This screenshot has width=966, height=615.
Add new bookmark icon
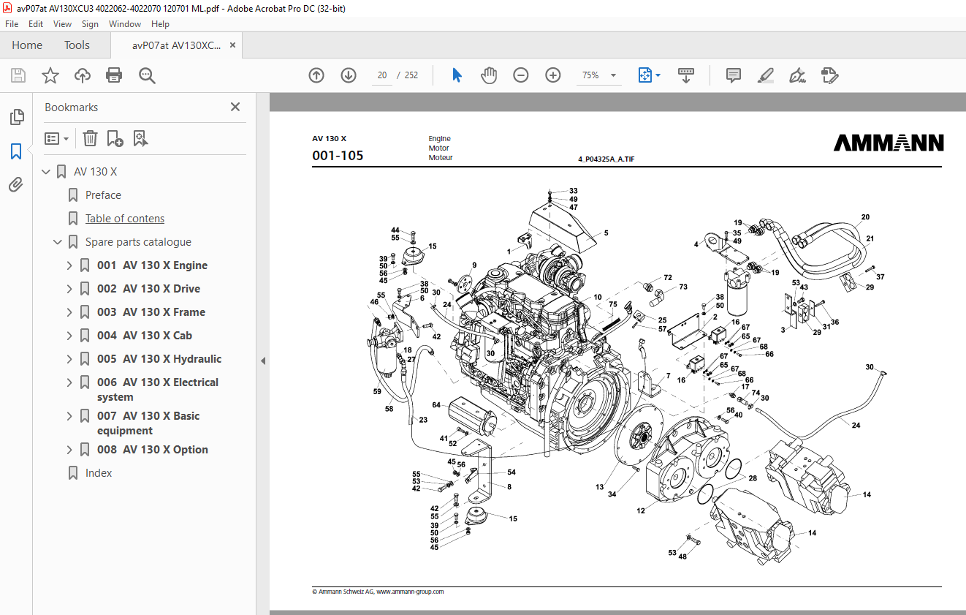click(x=115, y=138)
